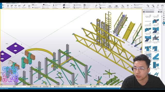Click grid icon left of the catalog filter
The image size is (165, 92).
pyautogui.click(x=144, y=12)
